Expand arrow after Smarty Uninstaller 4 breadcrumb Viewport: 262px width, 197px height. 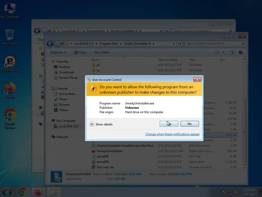click(x=154, y=44)
